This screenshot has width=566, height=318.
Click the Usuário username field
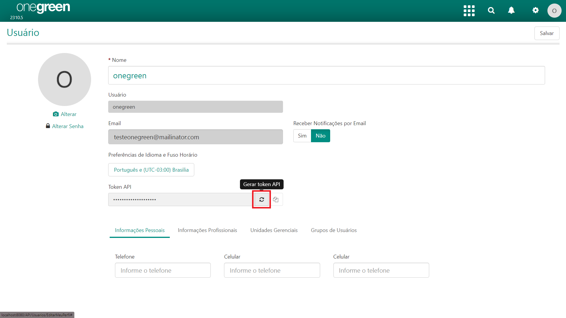pyautogui.click(x=195, y=107)
